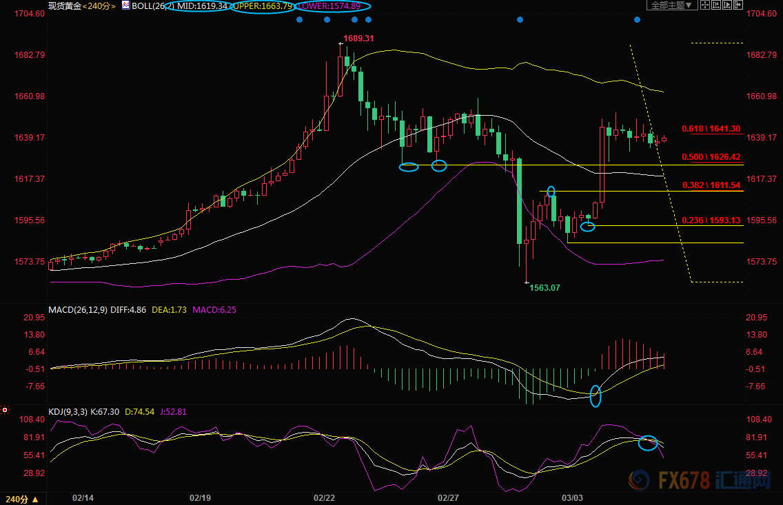783x505 pixels.
Task: Click the 02/27 date on the time axis
Action: 448,497
